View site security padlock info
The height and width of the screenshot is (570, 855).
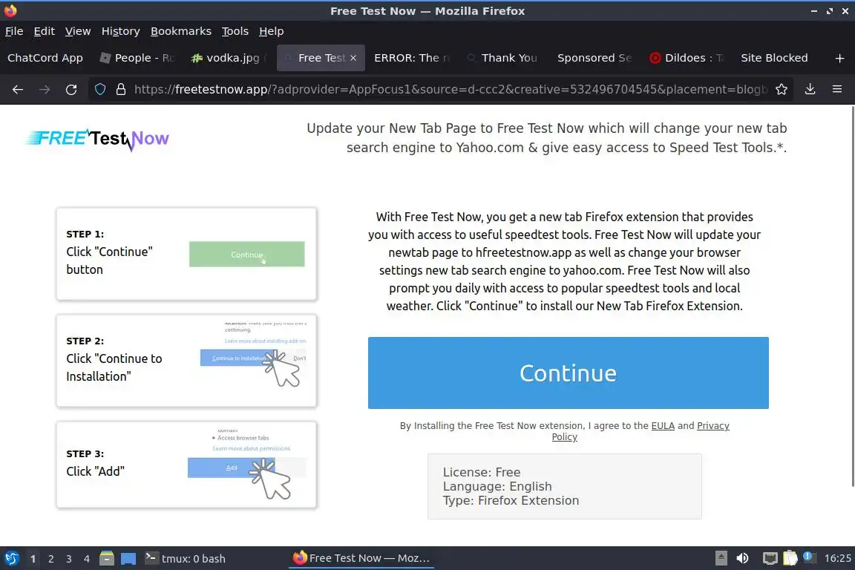coord(121,90)
